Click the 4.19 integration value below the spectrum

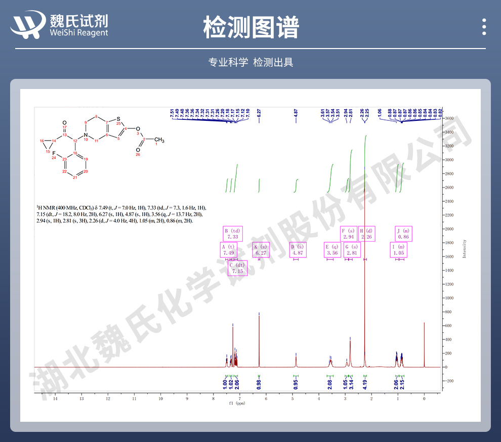coord(365,384)
